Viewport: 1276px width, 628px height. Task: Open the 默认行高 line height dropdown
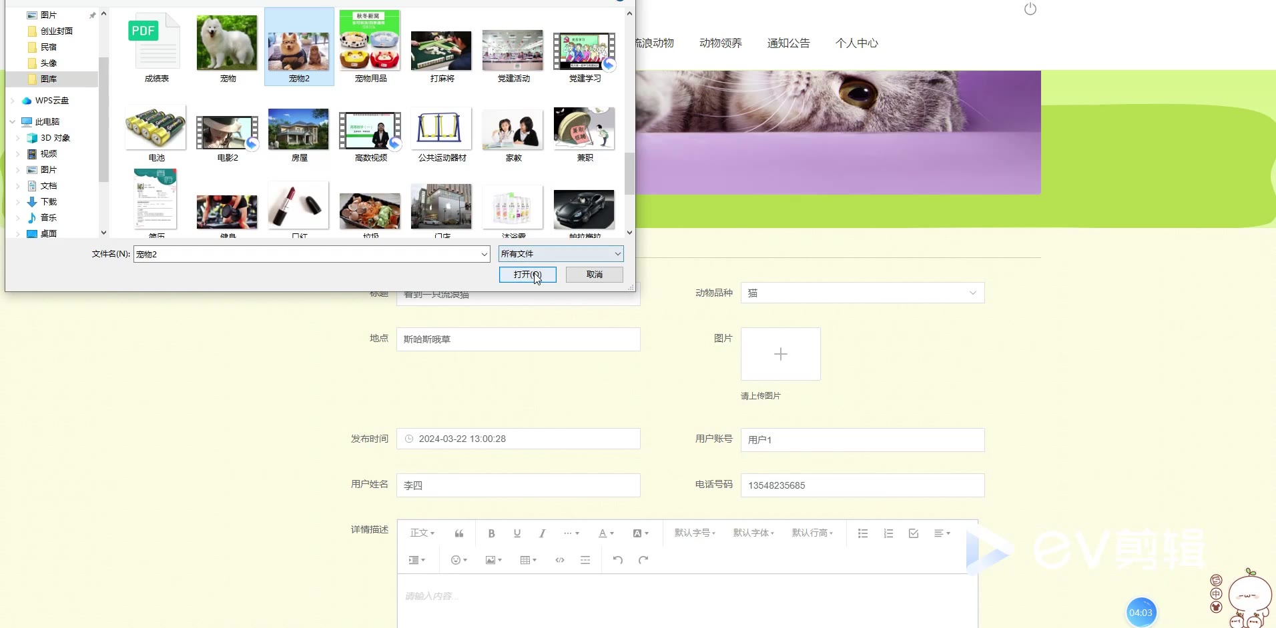(x=812, y=533)
